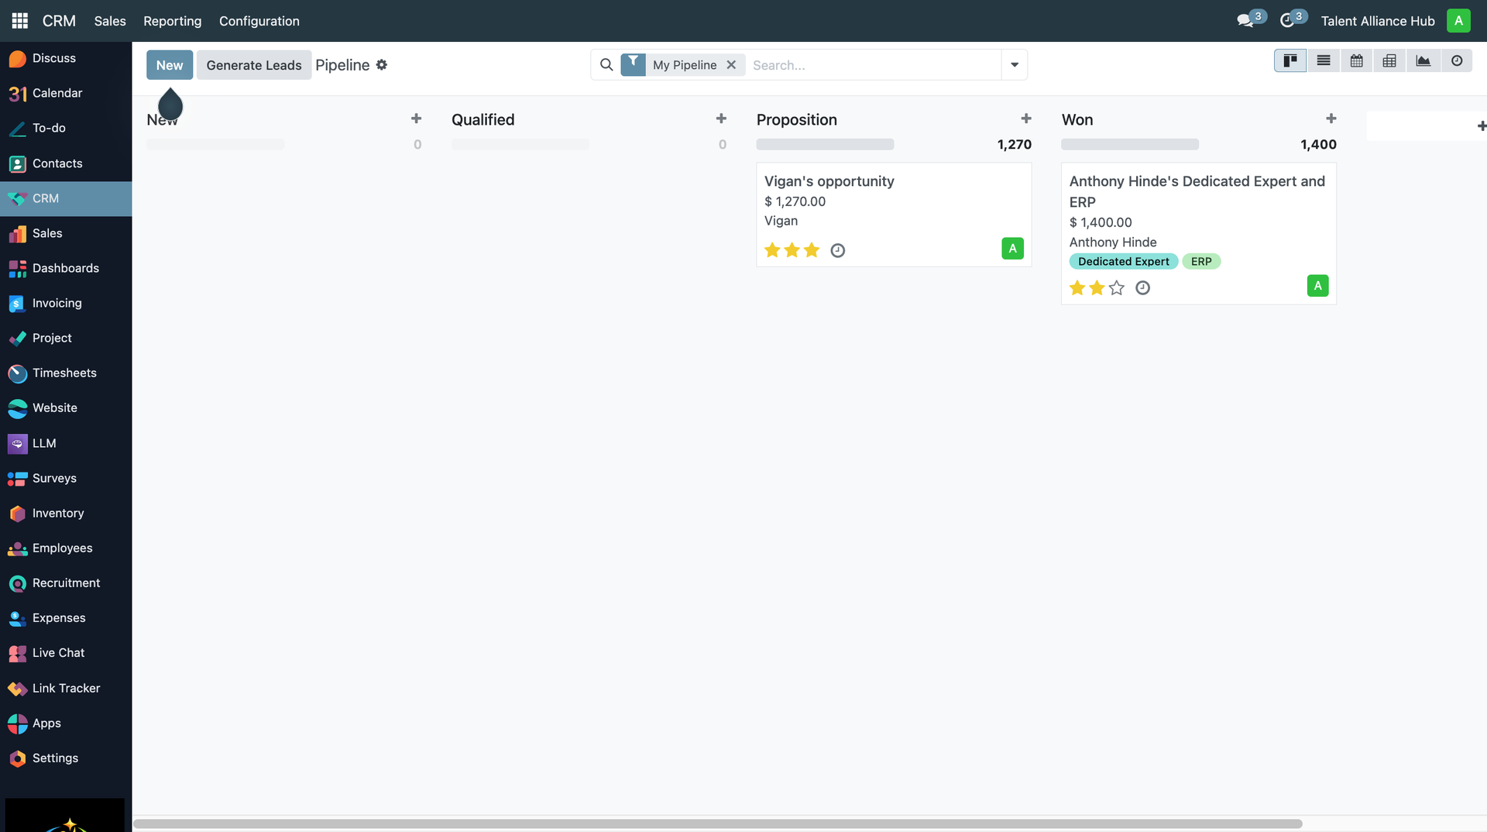Open calendar view of pipeline
The width and height of the screenshot is (1487, 832).
pyautogui.click(x=1357, y=61)
